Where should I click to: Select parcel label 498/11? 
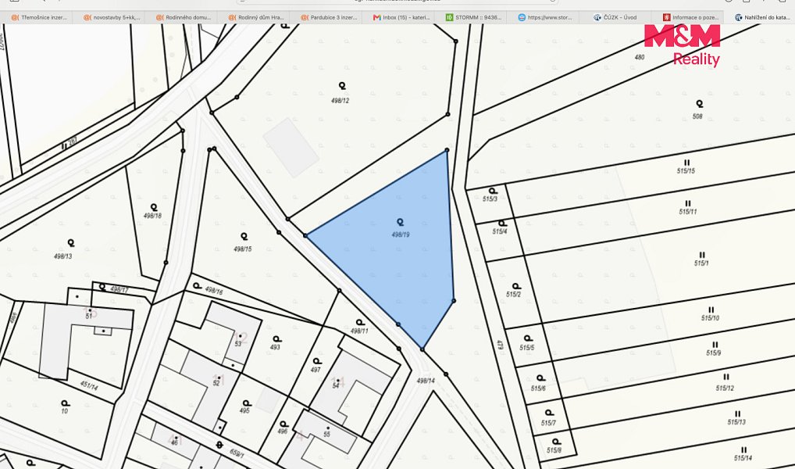click(x=359, y=331)
